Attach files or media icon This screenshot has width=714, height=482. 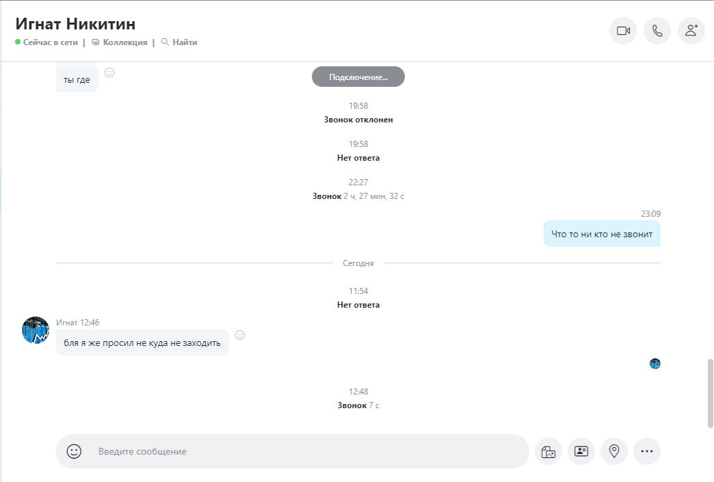point(548,451)
